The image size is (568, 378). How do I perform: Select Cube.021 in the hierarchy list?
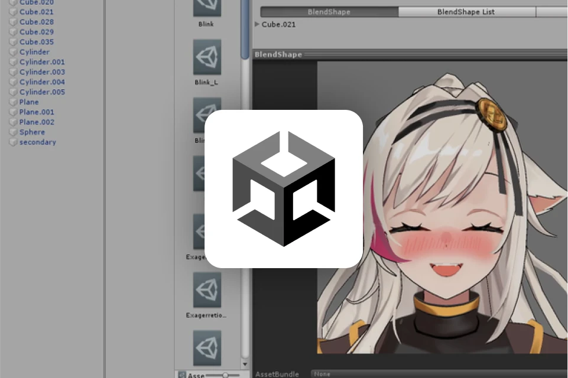[36, 12]
